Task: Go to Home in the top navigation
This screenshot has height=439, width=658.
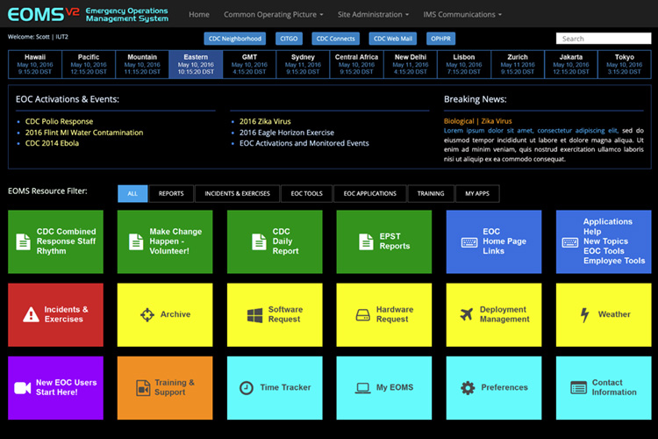Action: [x=199, y=15]
